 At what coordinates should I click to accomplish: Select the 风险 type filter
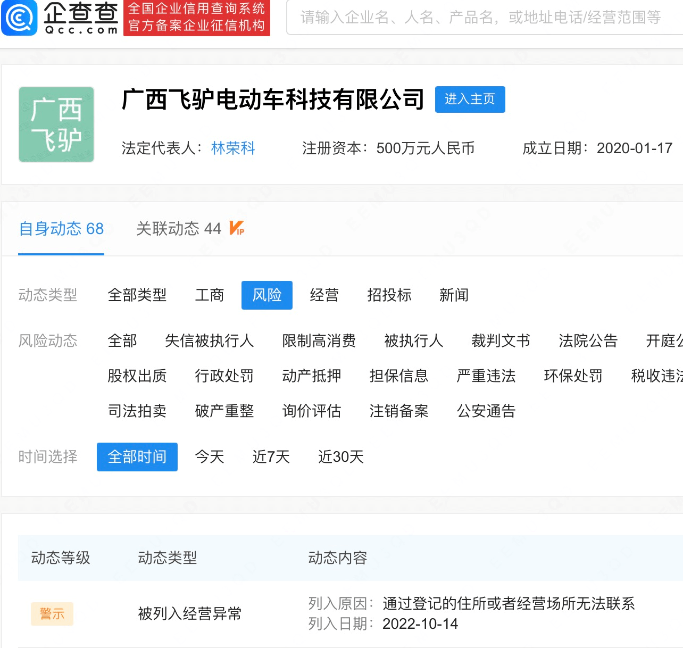coord(267,295)
